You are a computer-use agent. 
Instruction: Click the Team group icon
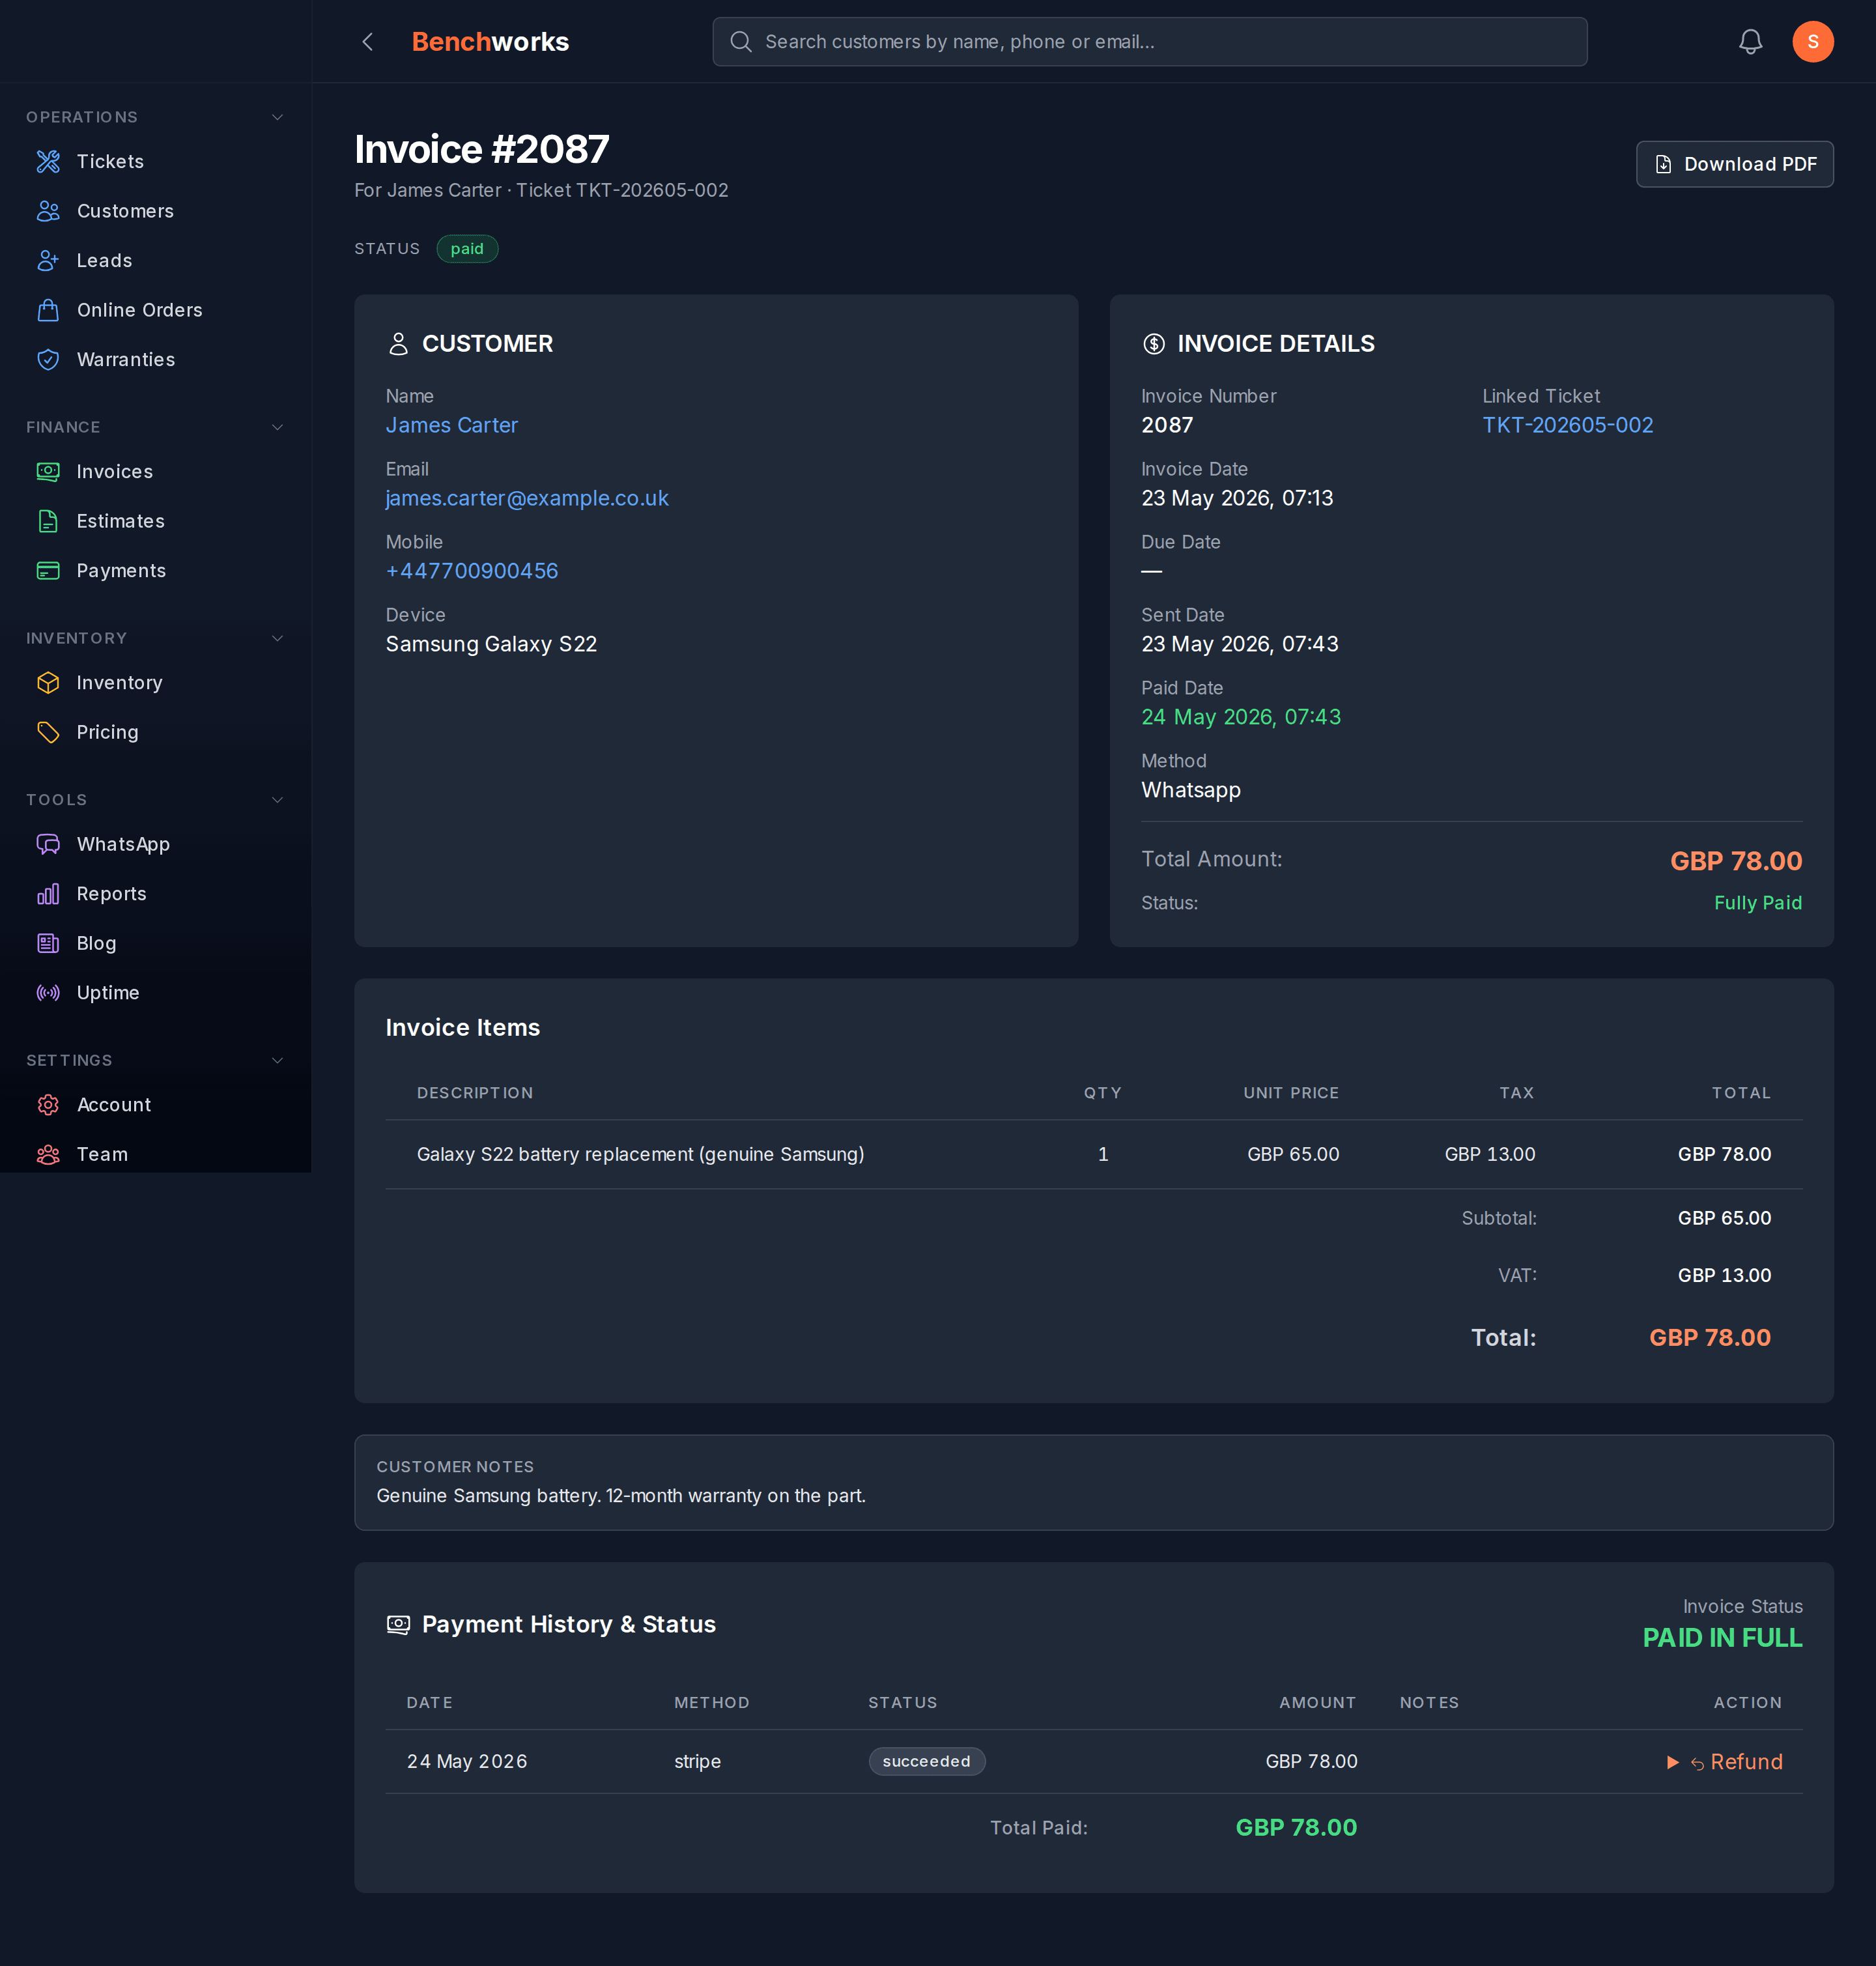pyautogui.click(x=48, y=1154)
